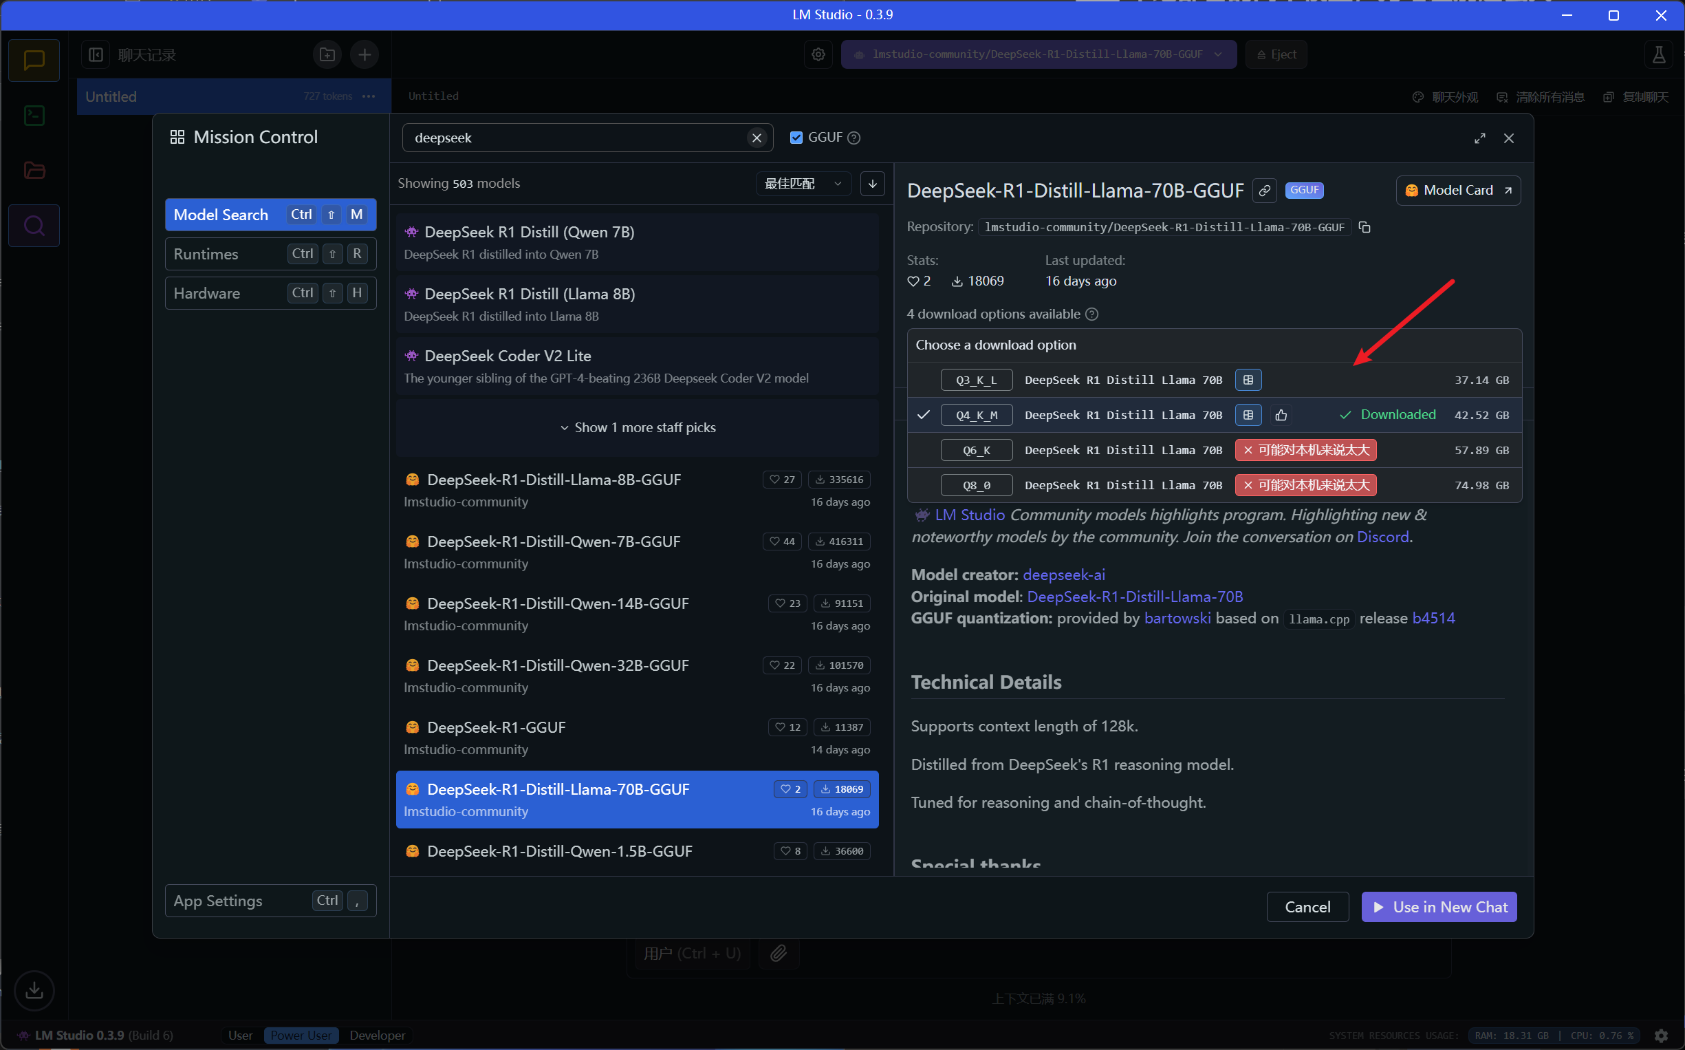Open the Chat view in the sidebar
The height and width of the screenshot is (1050, 1685).
[x=34, y=61]
